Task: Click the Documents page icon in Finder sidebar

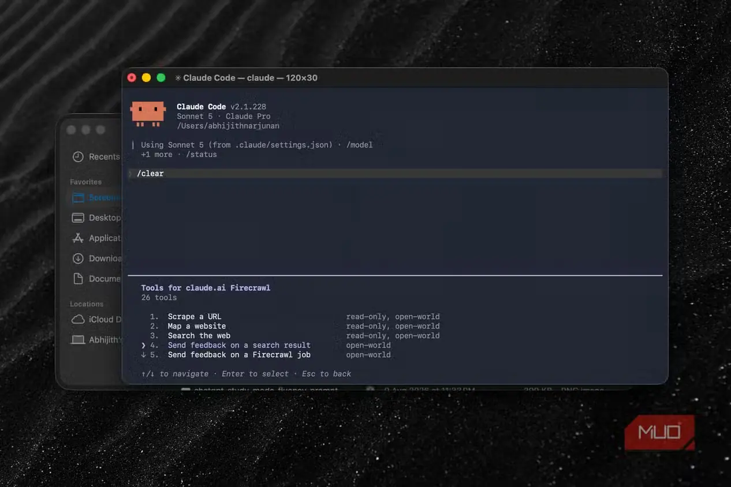Action: click(78, 279)
